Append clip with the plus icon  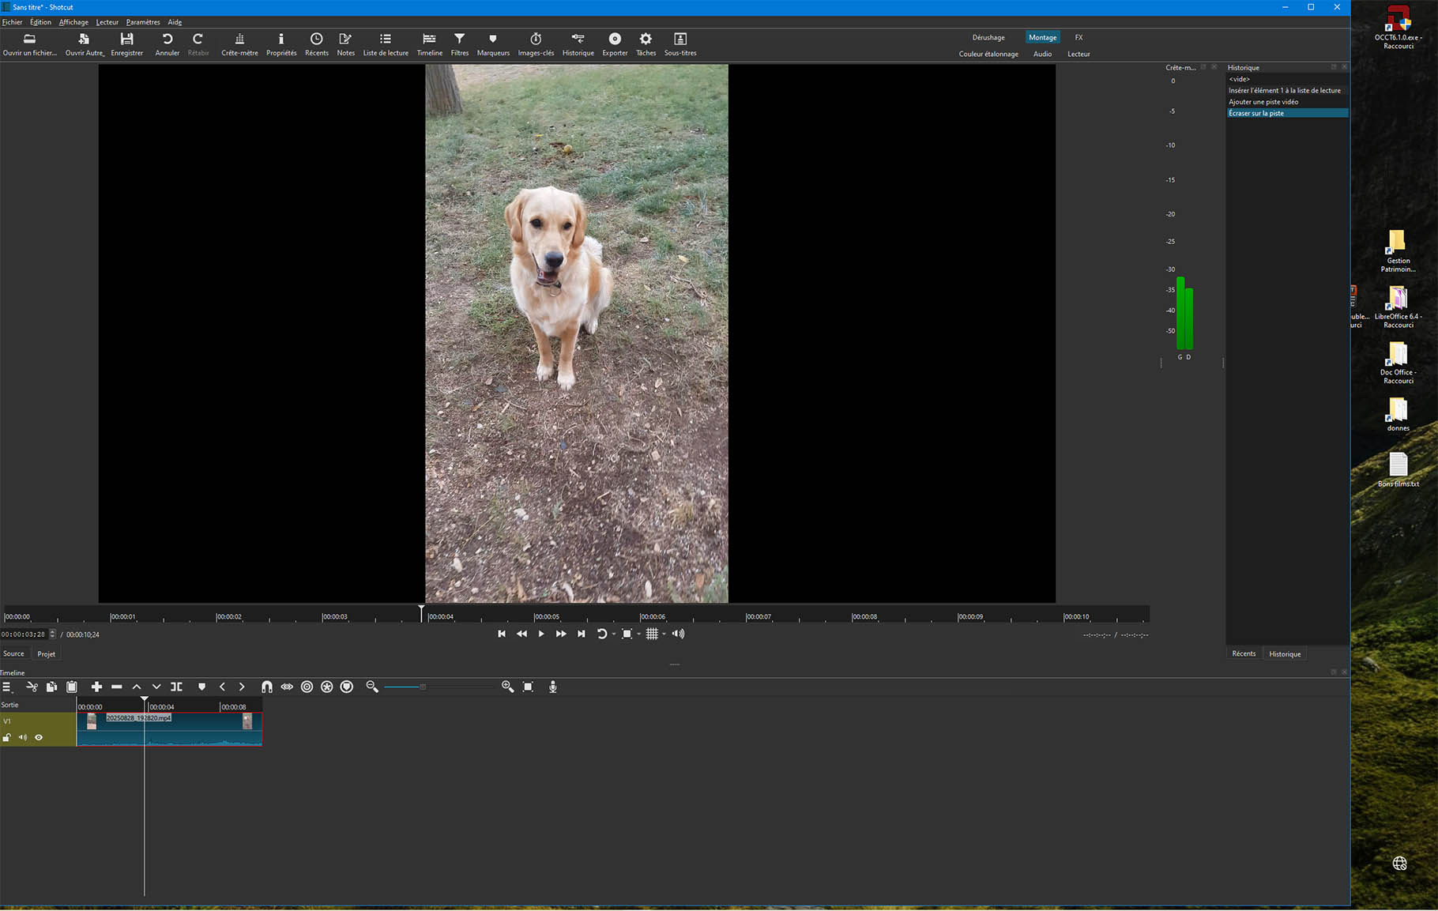click(x=96, y=687)
